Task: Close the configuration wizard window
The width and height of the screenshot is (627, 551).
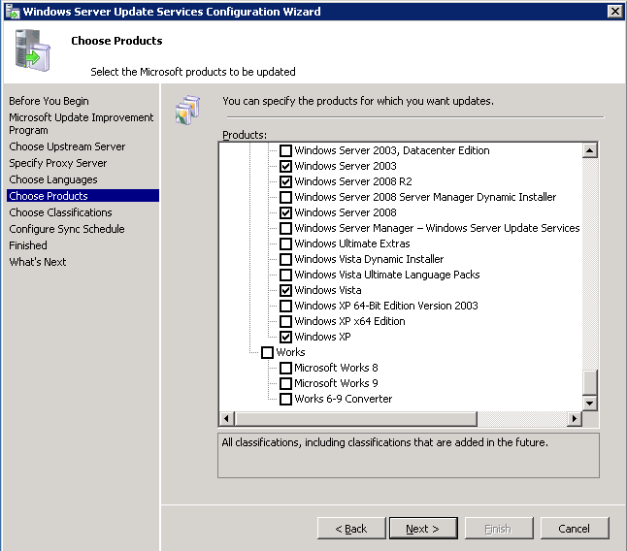Action: (x=615, y=12)
